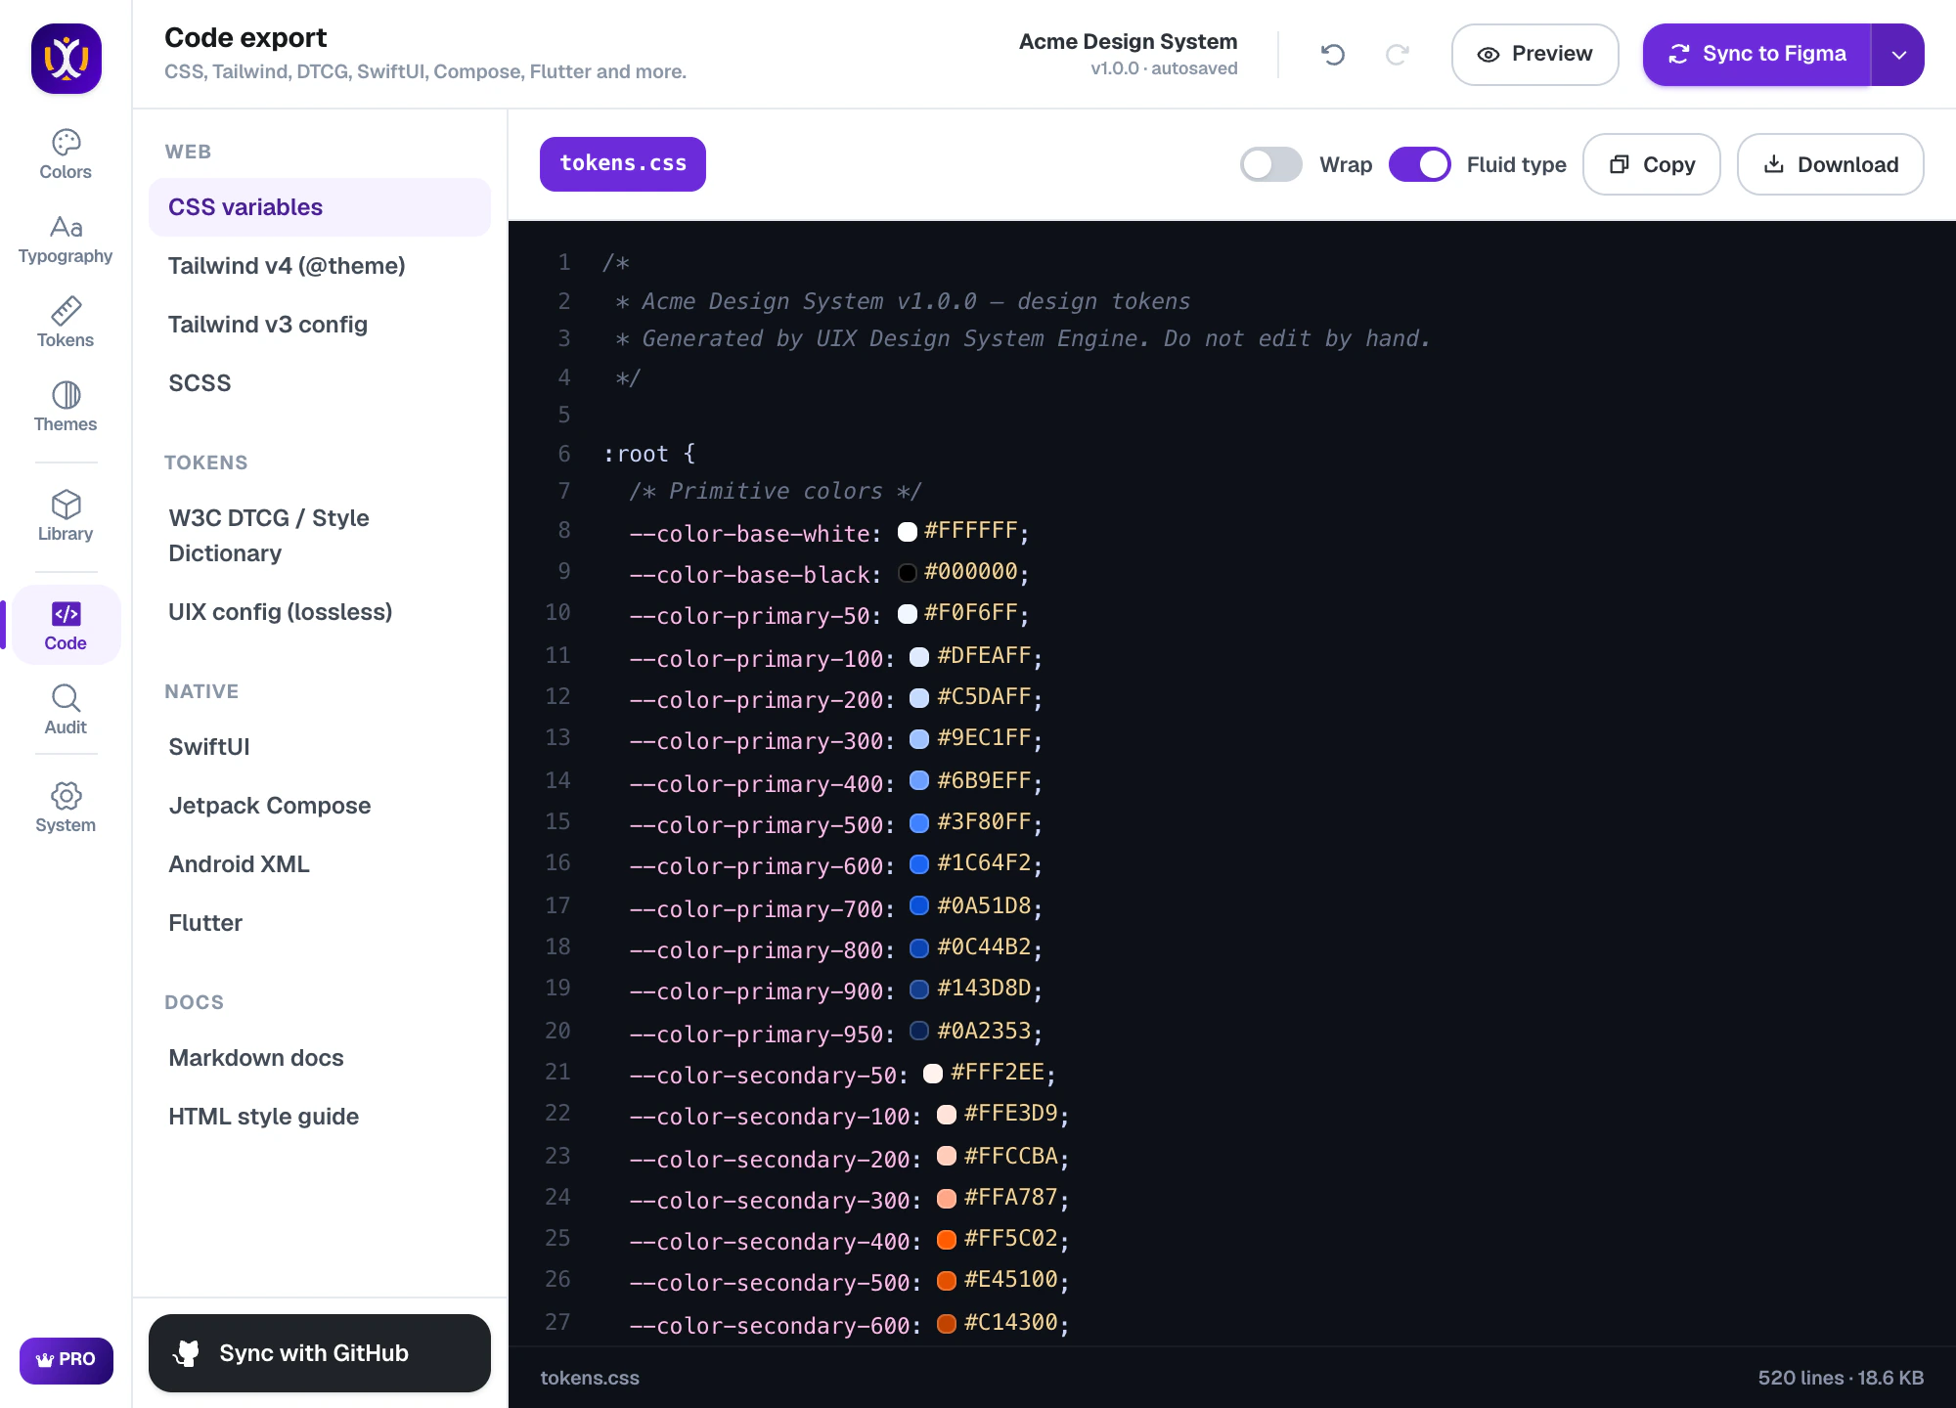Click the #FF5C02 secondary-400 color swatch
The image size is (1956, 1408).
(947, 1240)
